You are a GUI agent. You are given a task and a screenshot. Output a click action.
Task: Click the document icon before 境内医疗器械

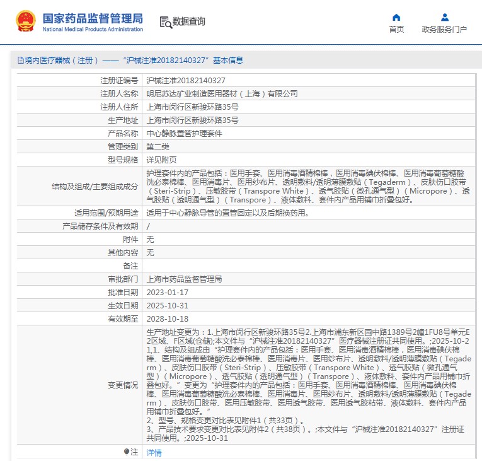(x=21, y=61)
